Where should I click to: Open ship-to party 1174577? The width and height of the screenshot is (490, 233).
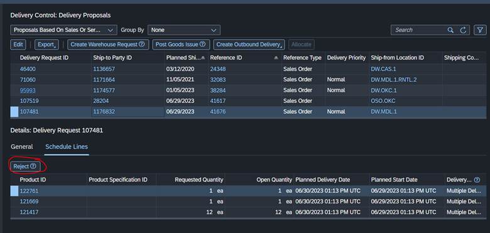104,90
